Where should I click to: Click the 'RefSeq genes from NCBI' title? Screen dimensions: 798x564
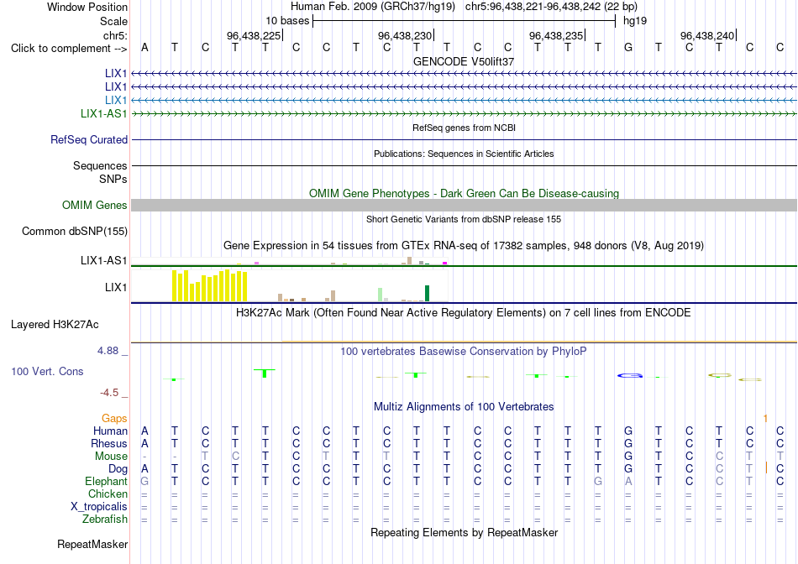coord(464,128)
